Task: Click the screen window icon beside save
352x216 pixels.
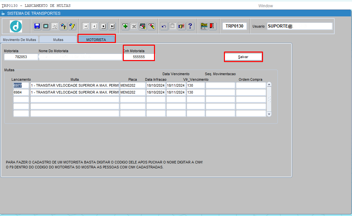Action: click(x=46, y=26)
